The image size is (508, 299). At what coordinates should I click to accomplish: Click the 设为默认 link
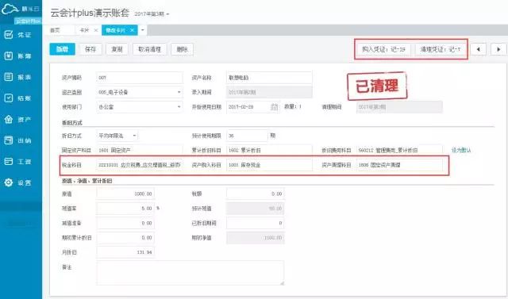(461, 150)
